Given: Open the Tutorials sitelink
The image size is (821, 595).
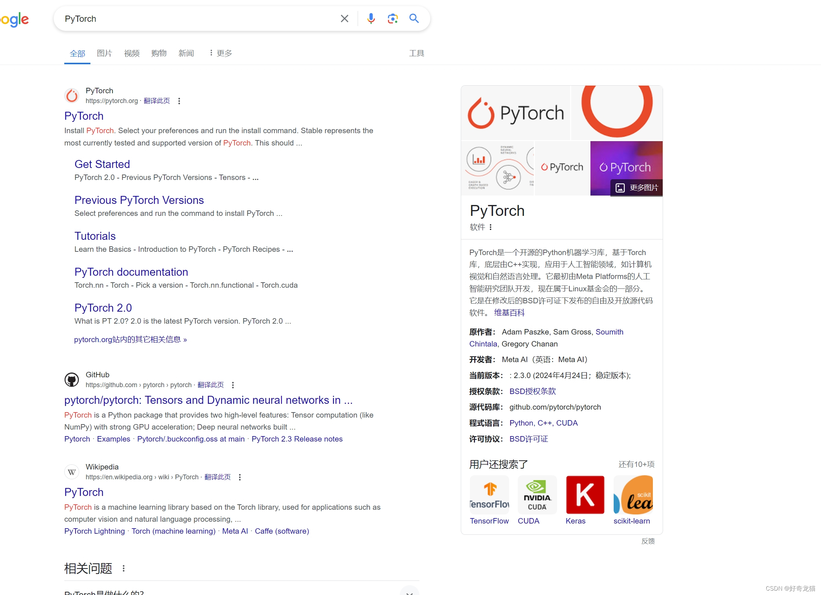Looking at the screenshot, I should [x=95, y=236].
